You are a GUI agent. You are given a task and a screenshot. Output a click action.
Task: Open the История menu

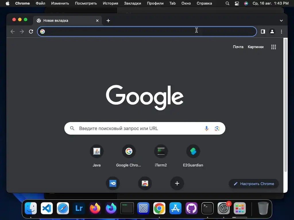click(111, 3)
